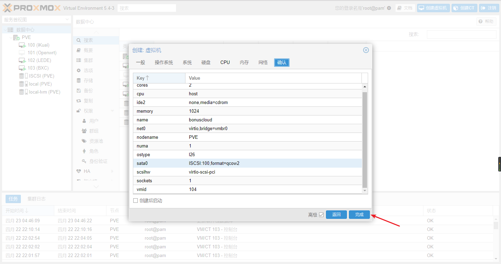Screen dimensions: 501x264
Task: Open 选项 options in datacenter menu
Action: 96,71
